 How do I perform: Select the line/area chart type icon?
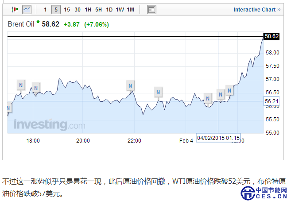(x=27, y=9)
